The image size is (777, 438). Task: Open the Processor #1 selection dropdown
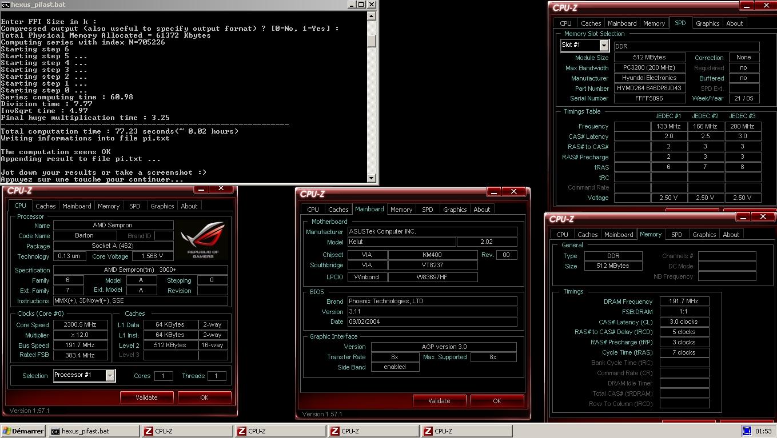(x=110, y=375)
